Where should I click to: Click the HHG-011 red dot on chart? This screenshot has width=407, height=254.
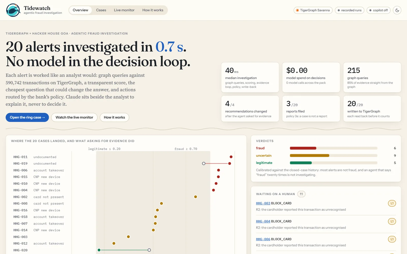(x=231, y=157)
